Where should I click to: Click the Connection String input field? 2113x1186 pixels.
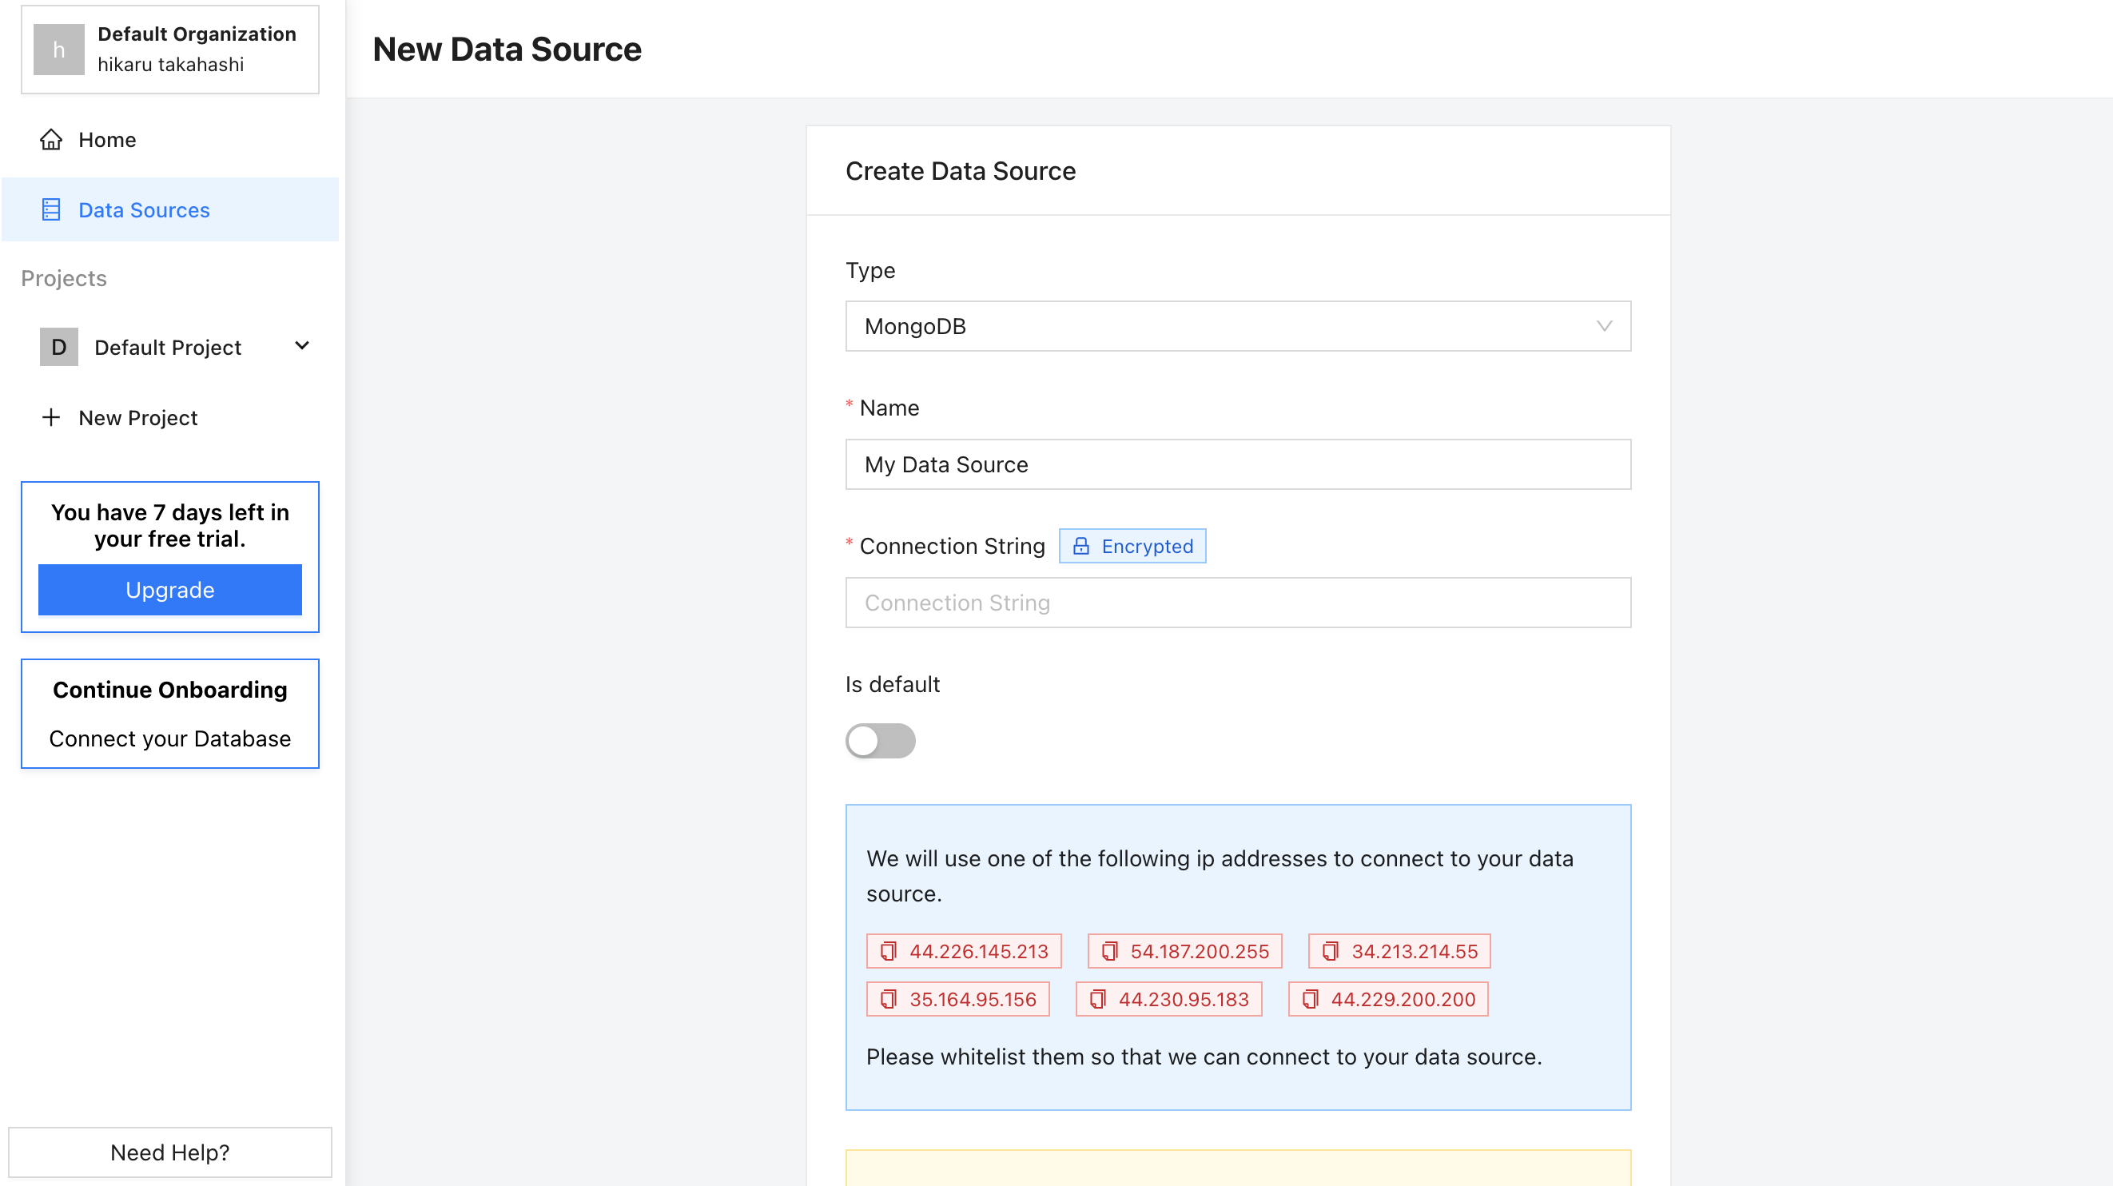pos(1238,603)
